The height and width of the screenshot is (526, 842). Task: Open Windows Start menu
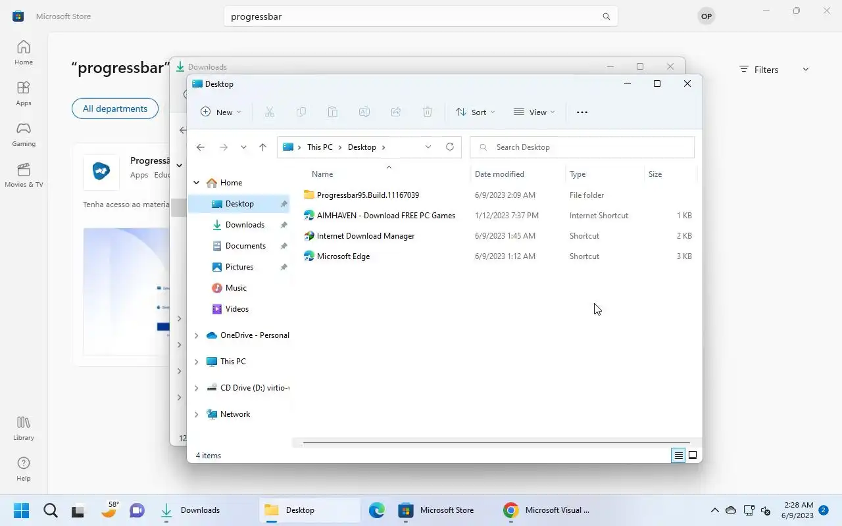coord(21,510)
